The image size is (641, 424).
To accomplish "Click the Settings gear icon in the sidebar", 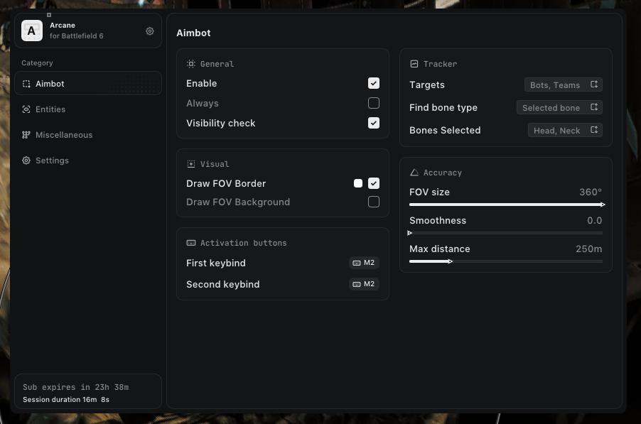I will pyautogui.click(x=26, y=161).
